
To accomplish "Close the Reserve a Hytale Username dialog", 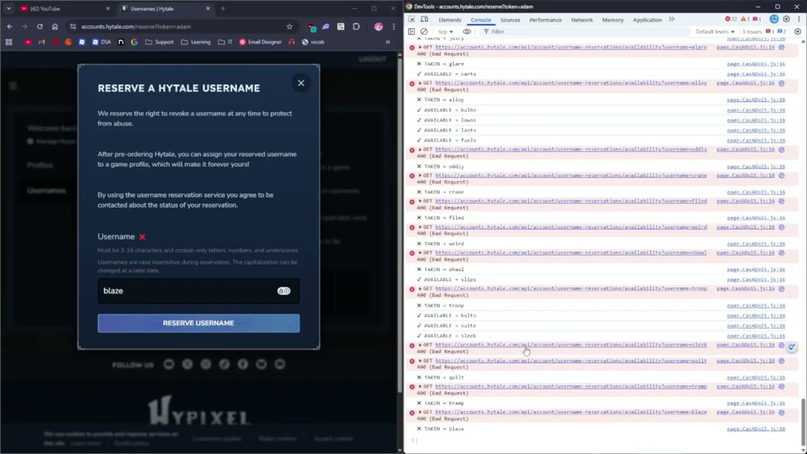I will point(301,83).
